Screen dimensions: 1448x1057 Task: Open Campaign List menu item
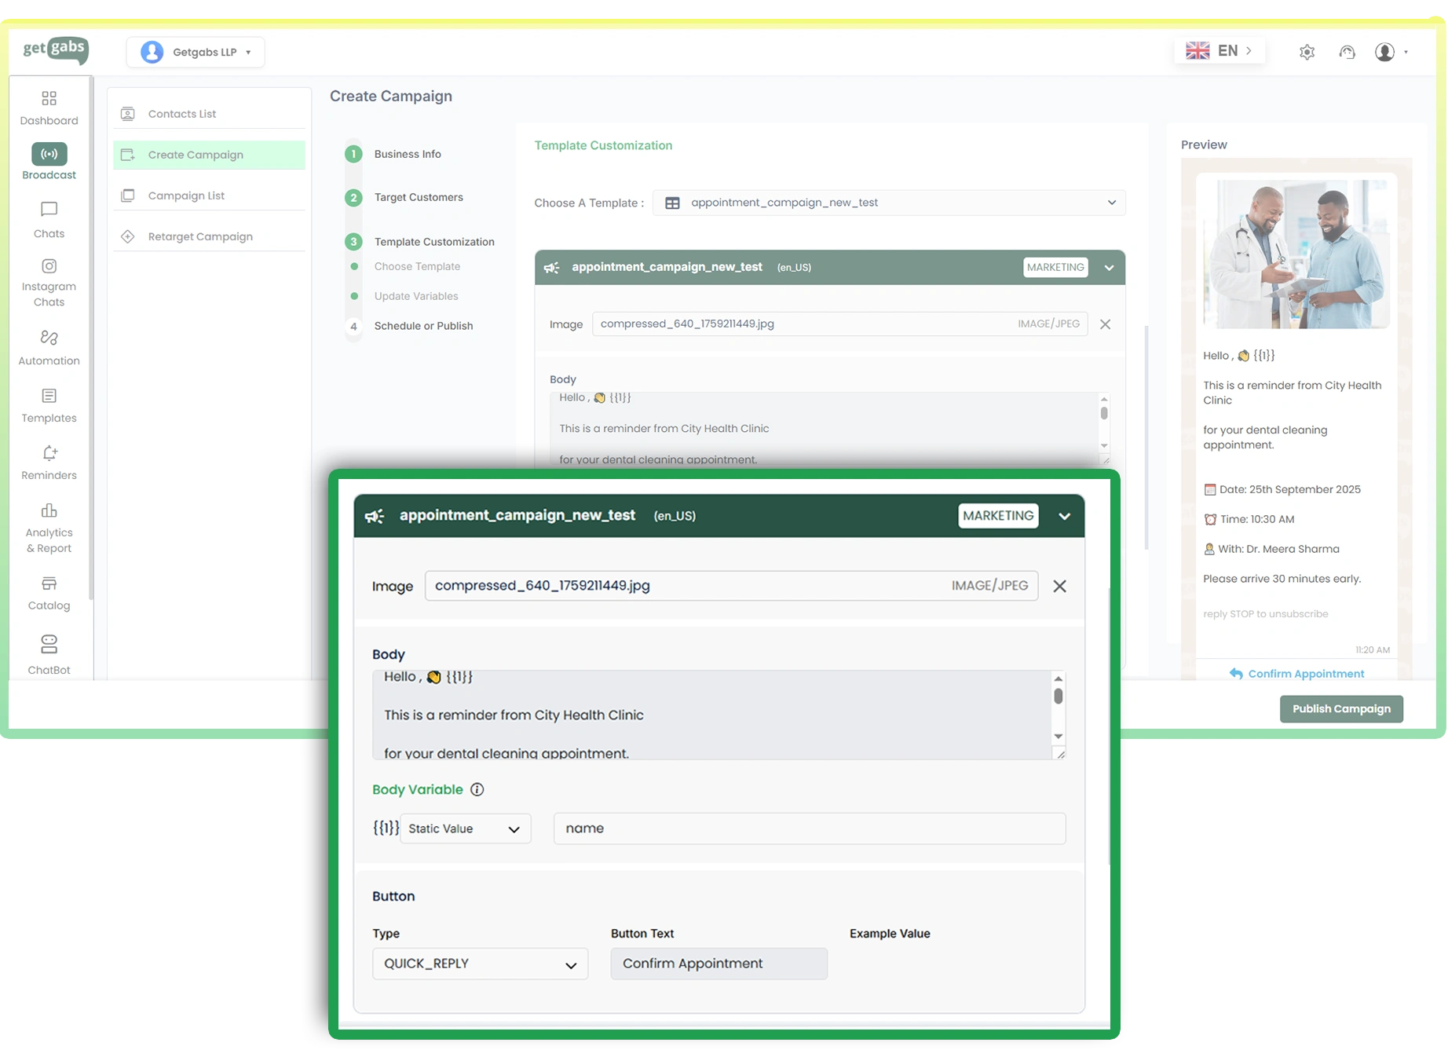186,196
